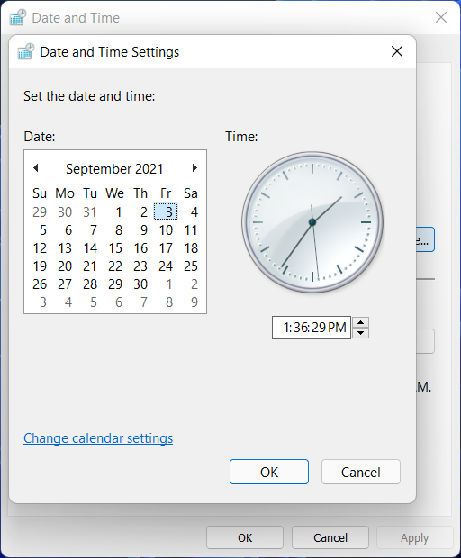461x558 pixels.
Task: Select October 9 in trailing dates
Action: pyautogui.click(x=194, y=302)
